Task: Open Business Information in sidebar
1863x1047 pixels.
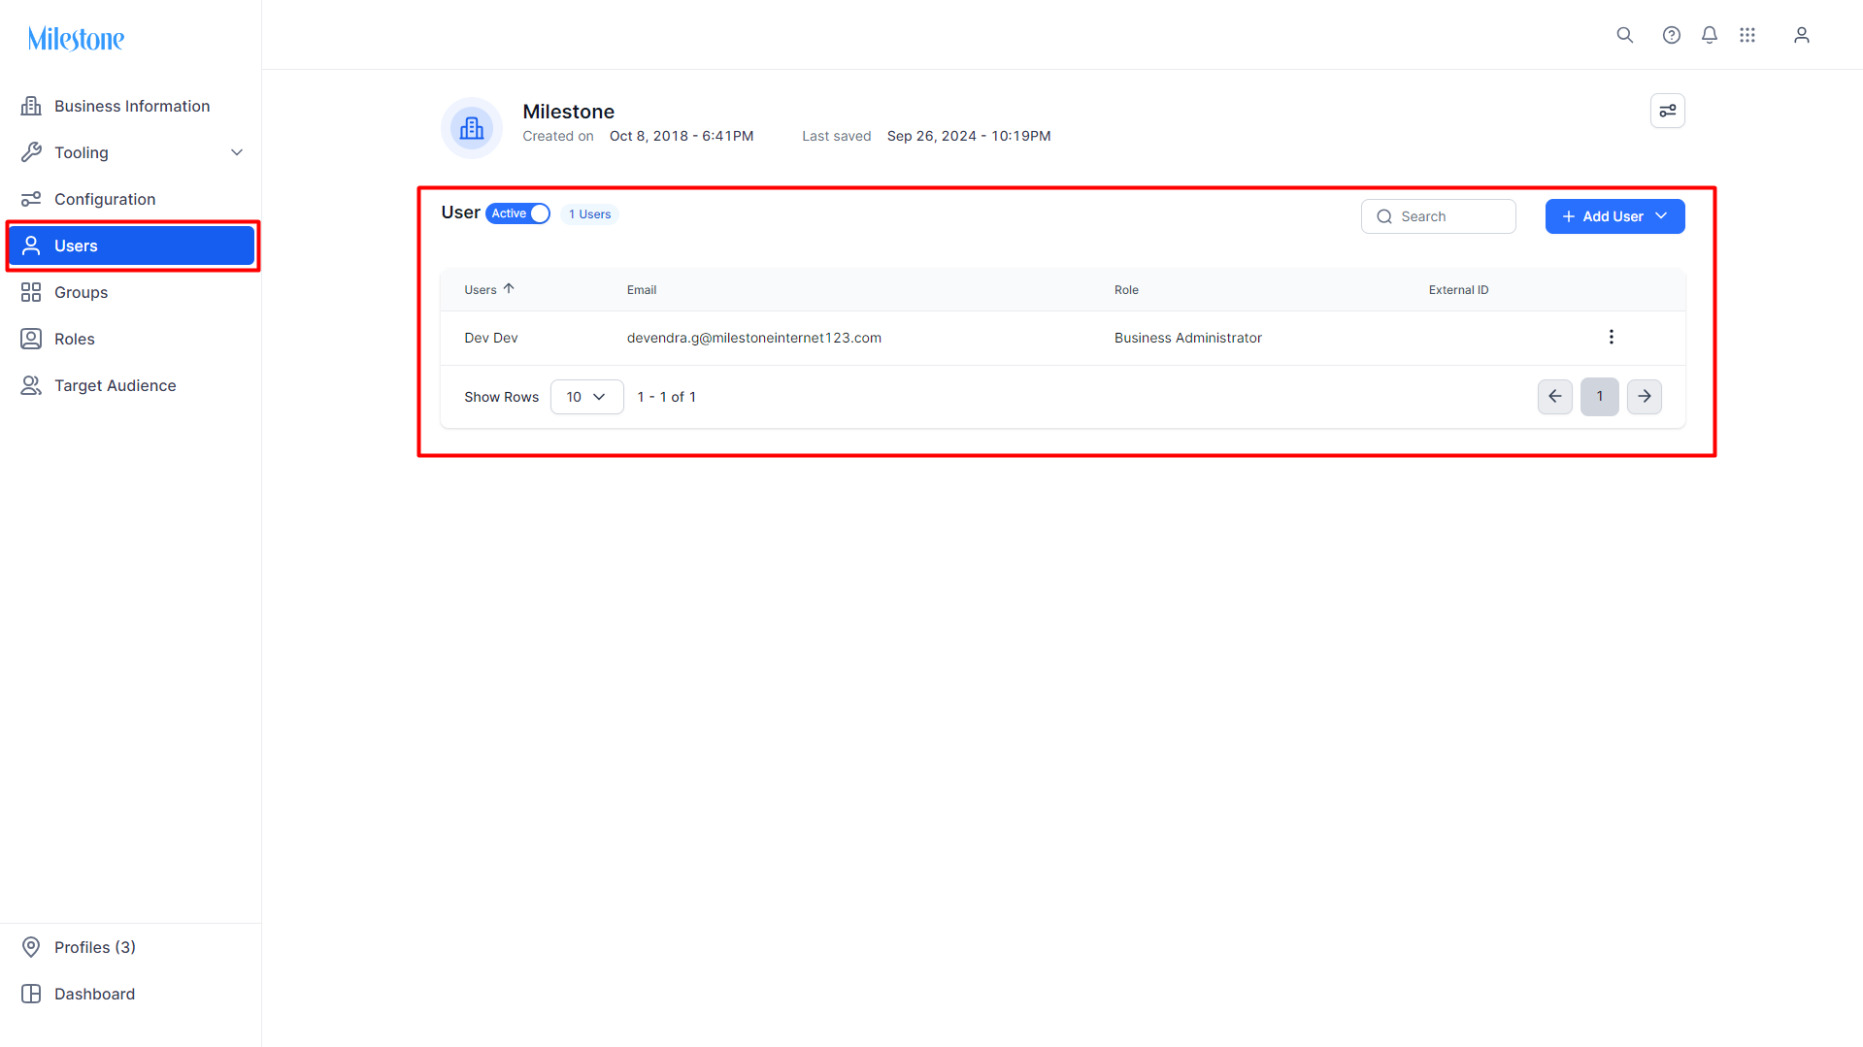Action: (131, 106)
